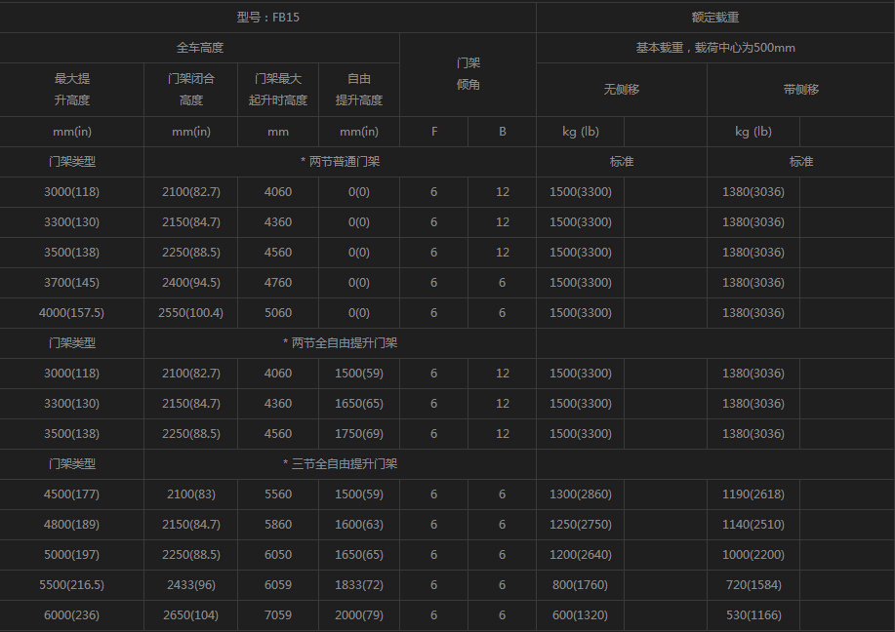Click the 全车高度 column group header

click(199, 48)
